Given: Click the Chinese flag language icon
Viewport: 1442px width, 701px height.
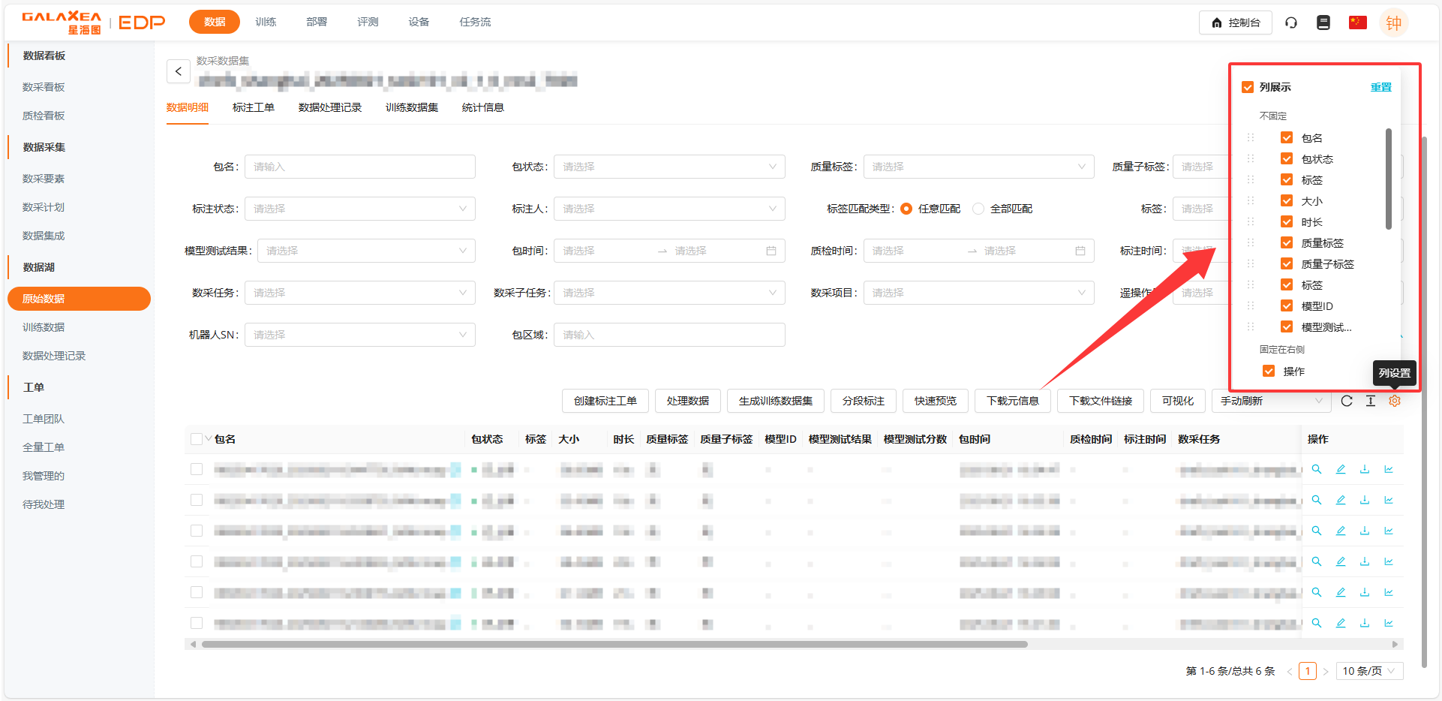Looking at the screenshot, I should [1357, 23].
